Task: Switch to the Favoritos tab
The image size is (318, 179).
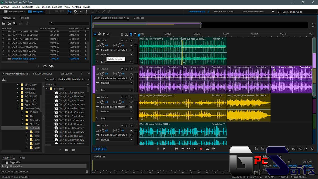Action: click(24, 18)
